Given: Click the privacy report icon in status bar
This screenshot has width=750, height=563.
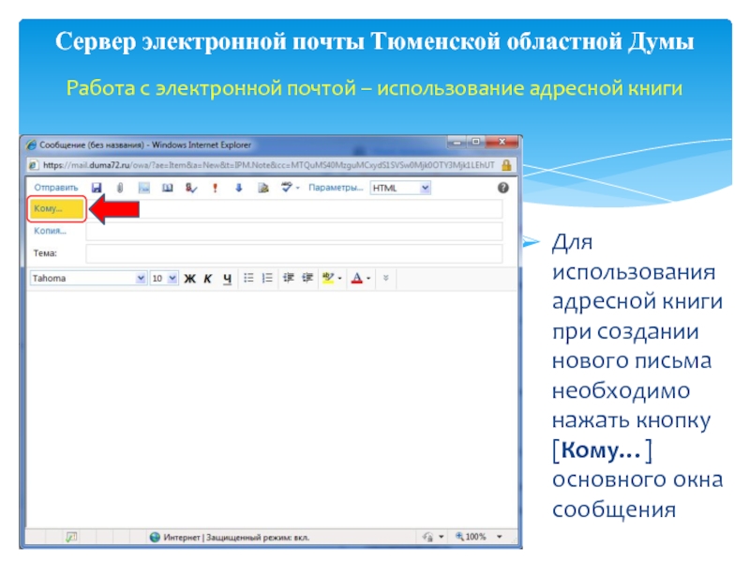Looking at the screenshot, I should [427, 537].
